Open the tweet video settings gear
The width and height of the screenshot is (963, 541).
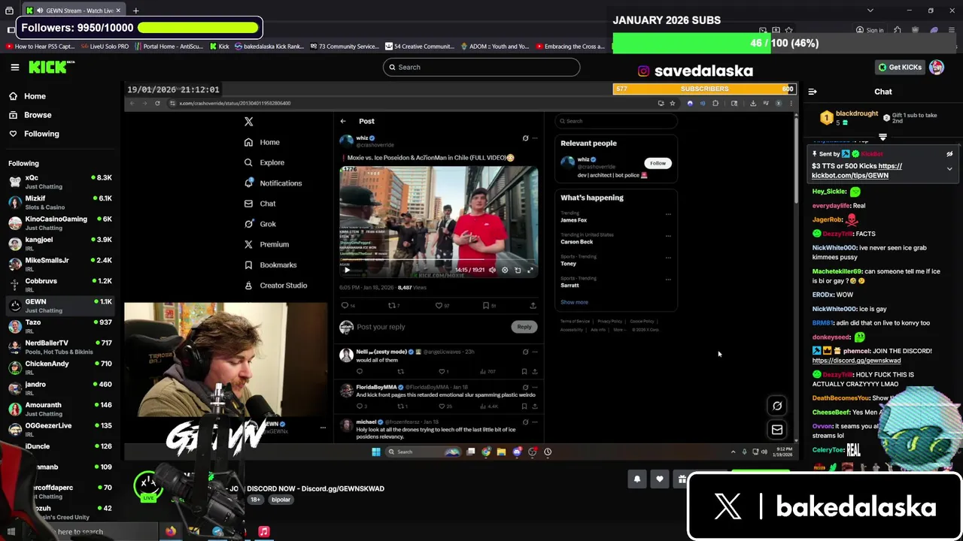click(x=505, y=270)
